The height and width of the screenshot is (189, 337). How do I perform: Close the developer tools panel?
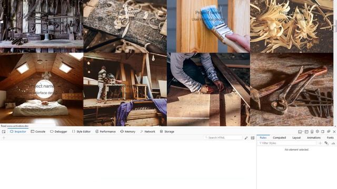click(334, 132)
